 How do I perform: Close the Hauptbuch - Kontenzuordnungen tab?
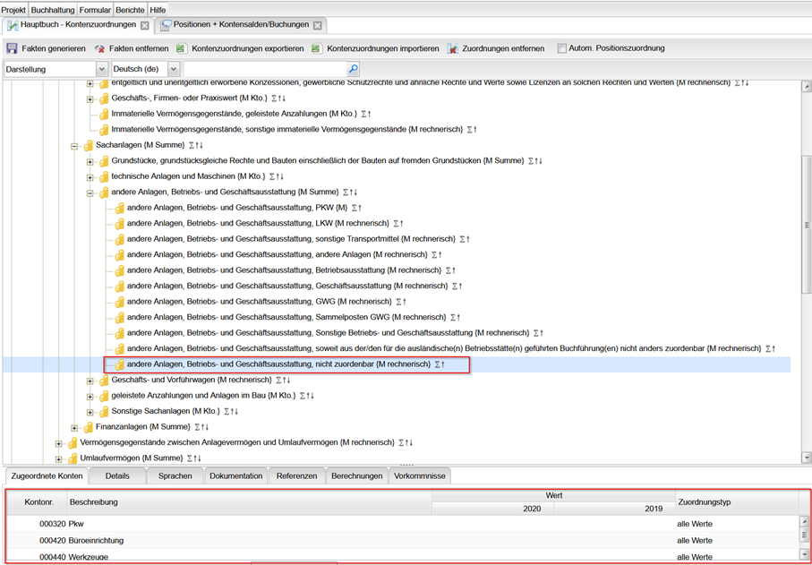point(145,25)
